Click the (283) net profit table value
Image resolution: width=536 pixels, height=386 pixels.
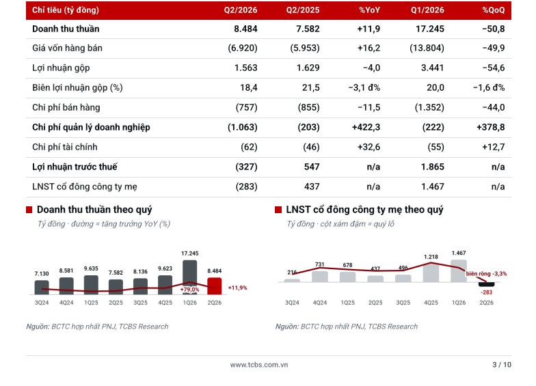coord(246,187)
